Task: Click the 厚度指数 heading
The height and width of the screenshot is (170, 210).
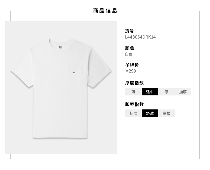Action: (134, 83)
